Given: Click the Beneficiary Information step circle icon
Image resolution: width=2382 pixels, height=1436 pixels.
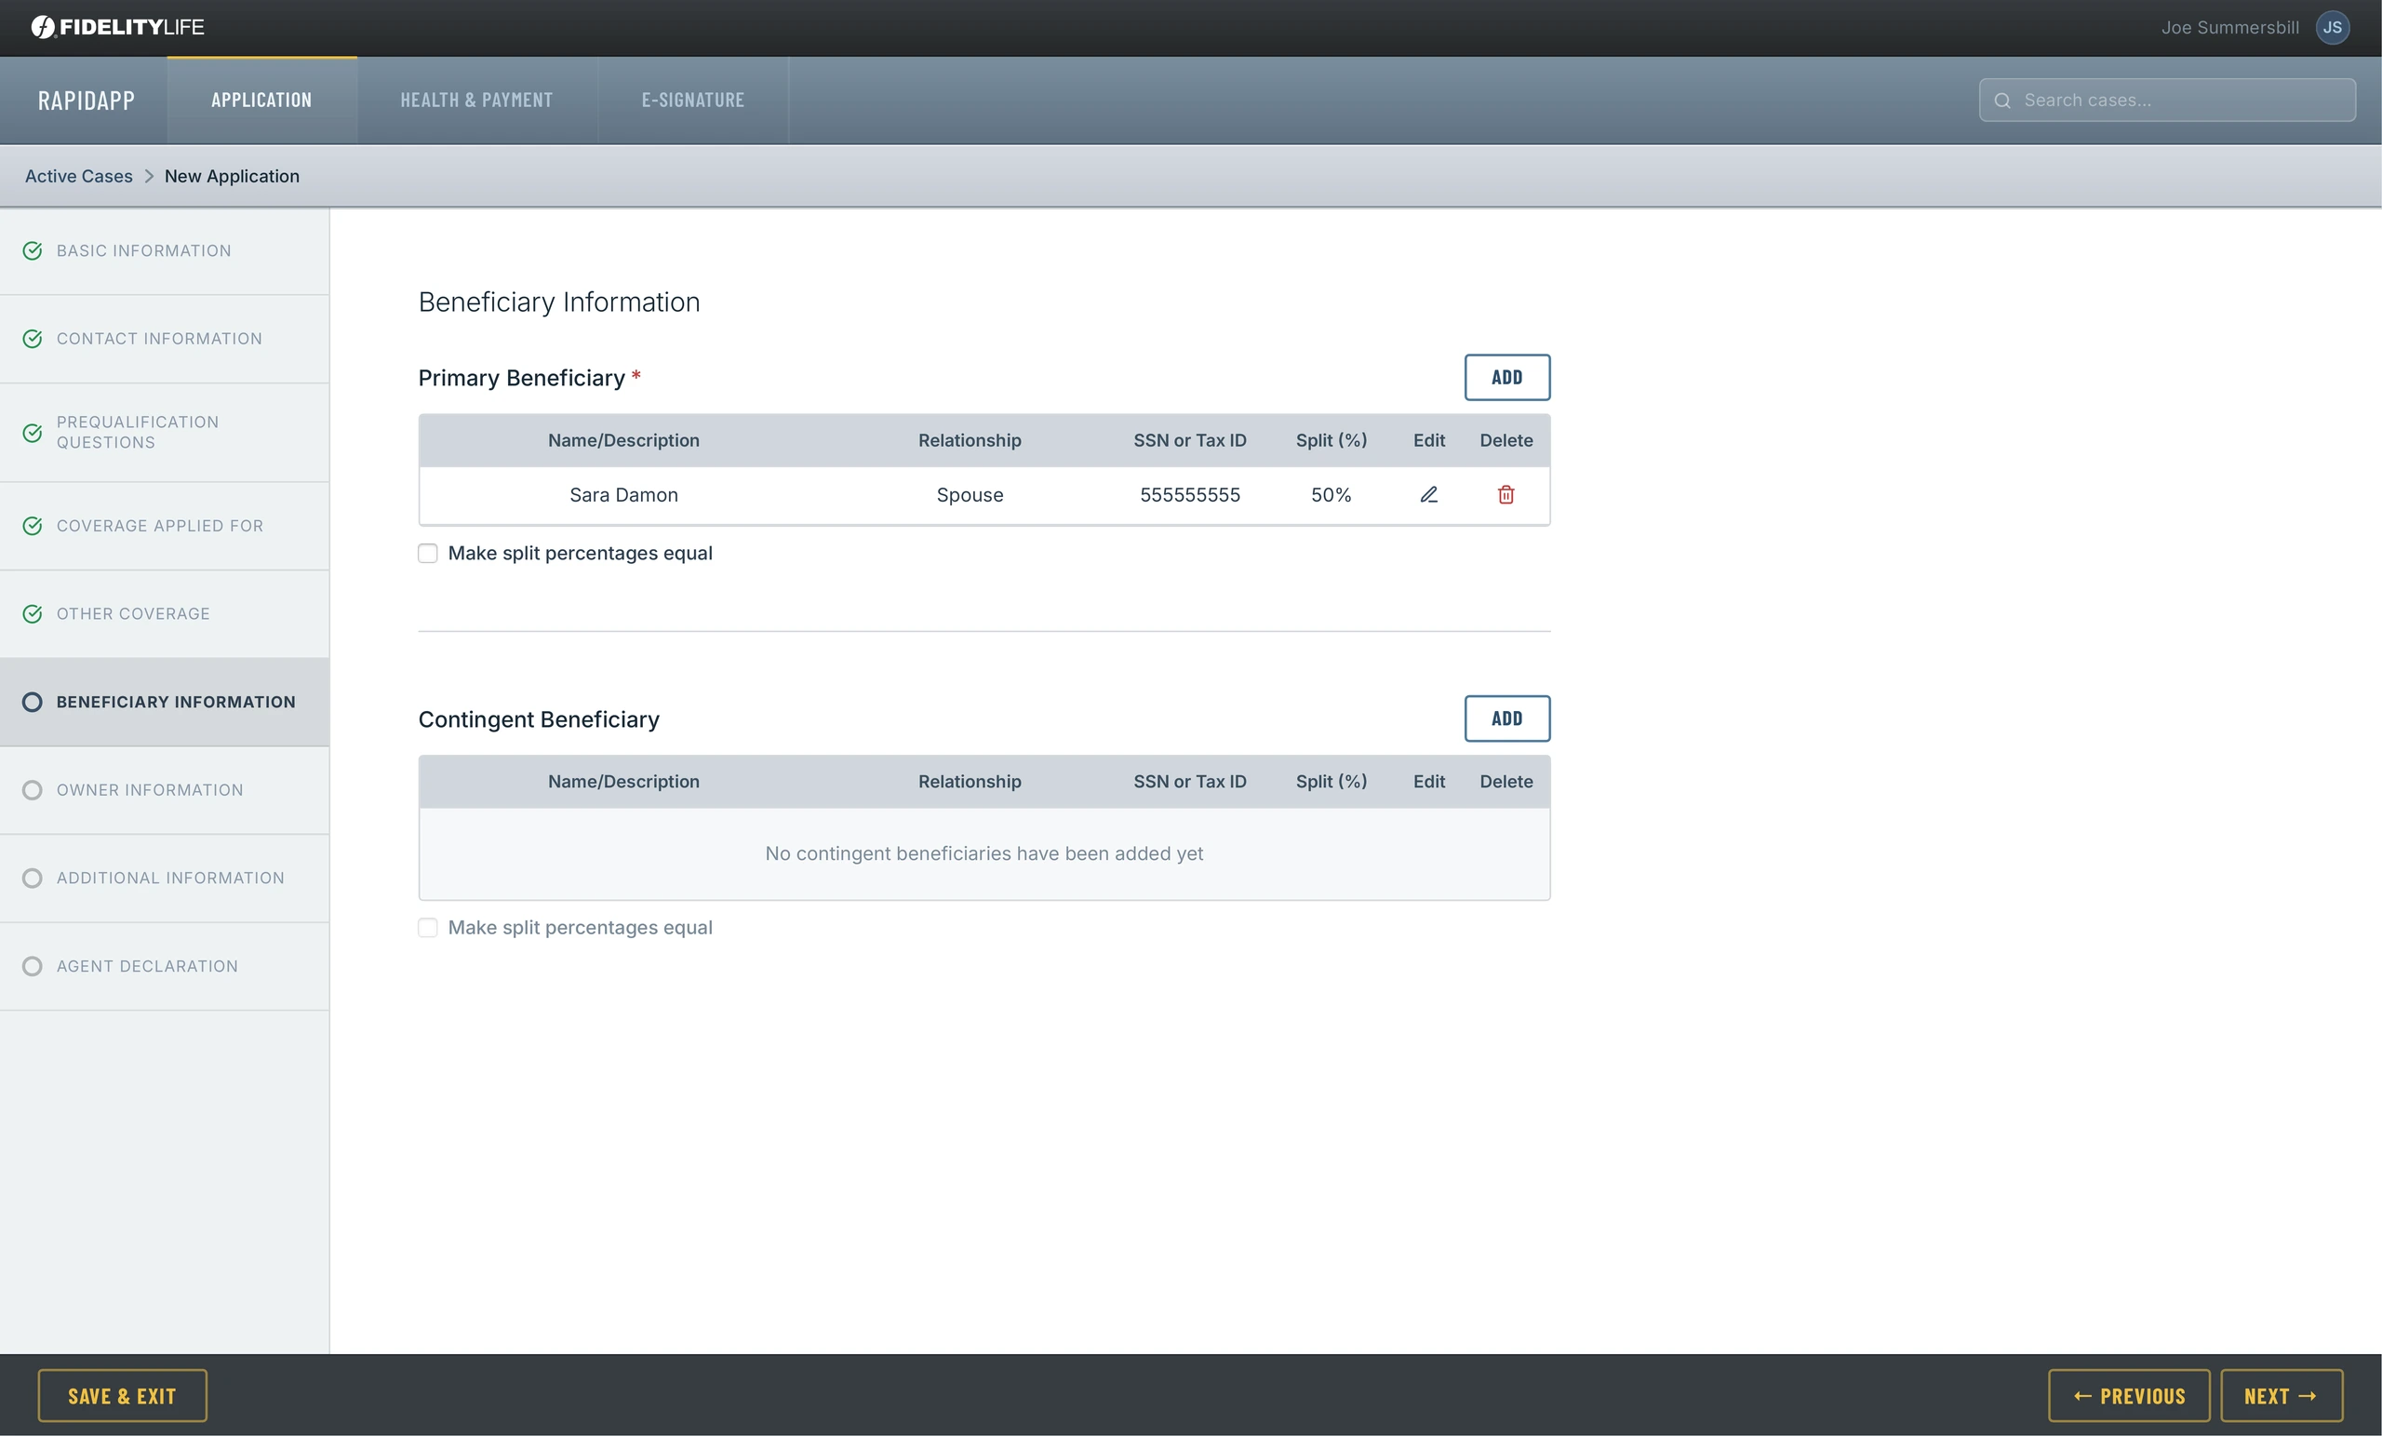Looking at the screenshot, I should pyautogui.click(x=32, y=702).
